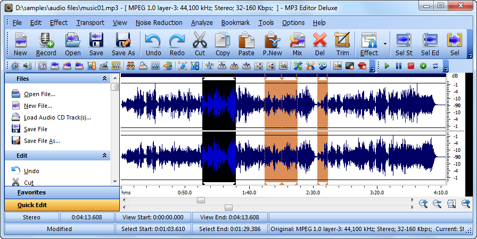Click the Del red X icon
The width and height of the screenshot is (477, 239).
320,40
